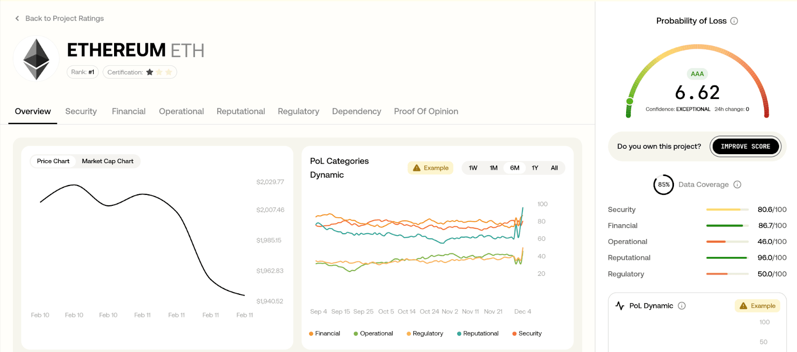797x352 pixels.
Task: Toggle the Reputational legend item
Action: tap(477, 334)
